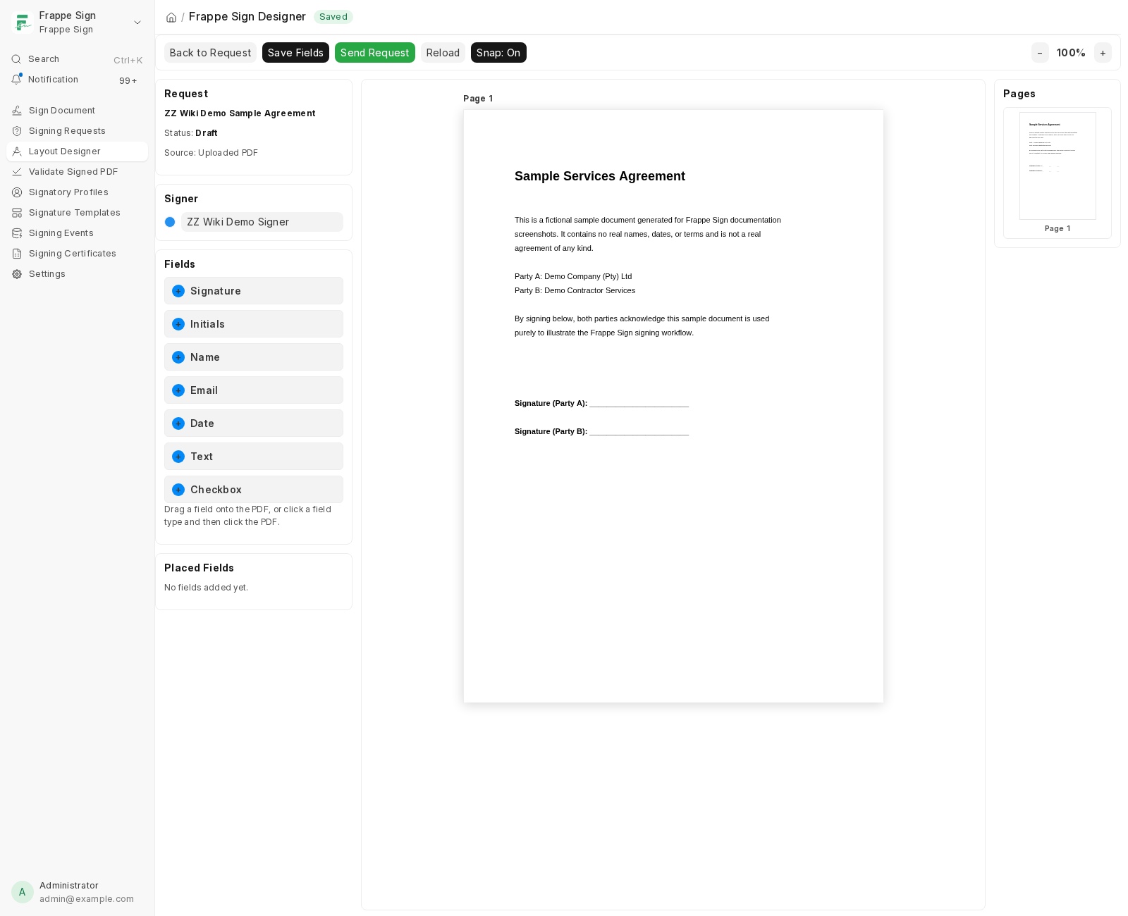
Task: Select the Page 1 thumbnail
Action: [1057, 173]
